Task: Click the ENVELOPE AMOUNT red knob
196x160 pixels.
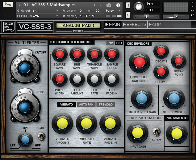Action: 140,62
